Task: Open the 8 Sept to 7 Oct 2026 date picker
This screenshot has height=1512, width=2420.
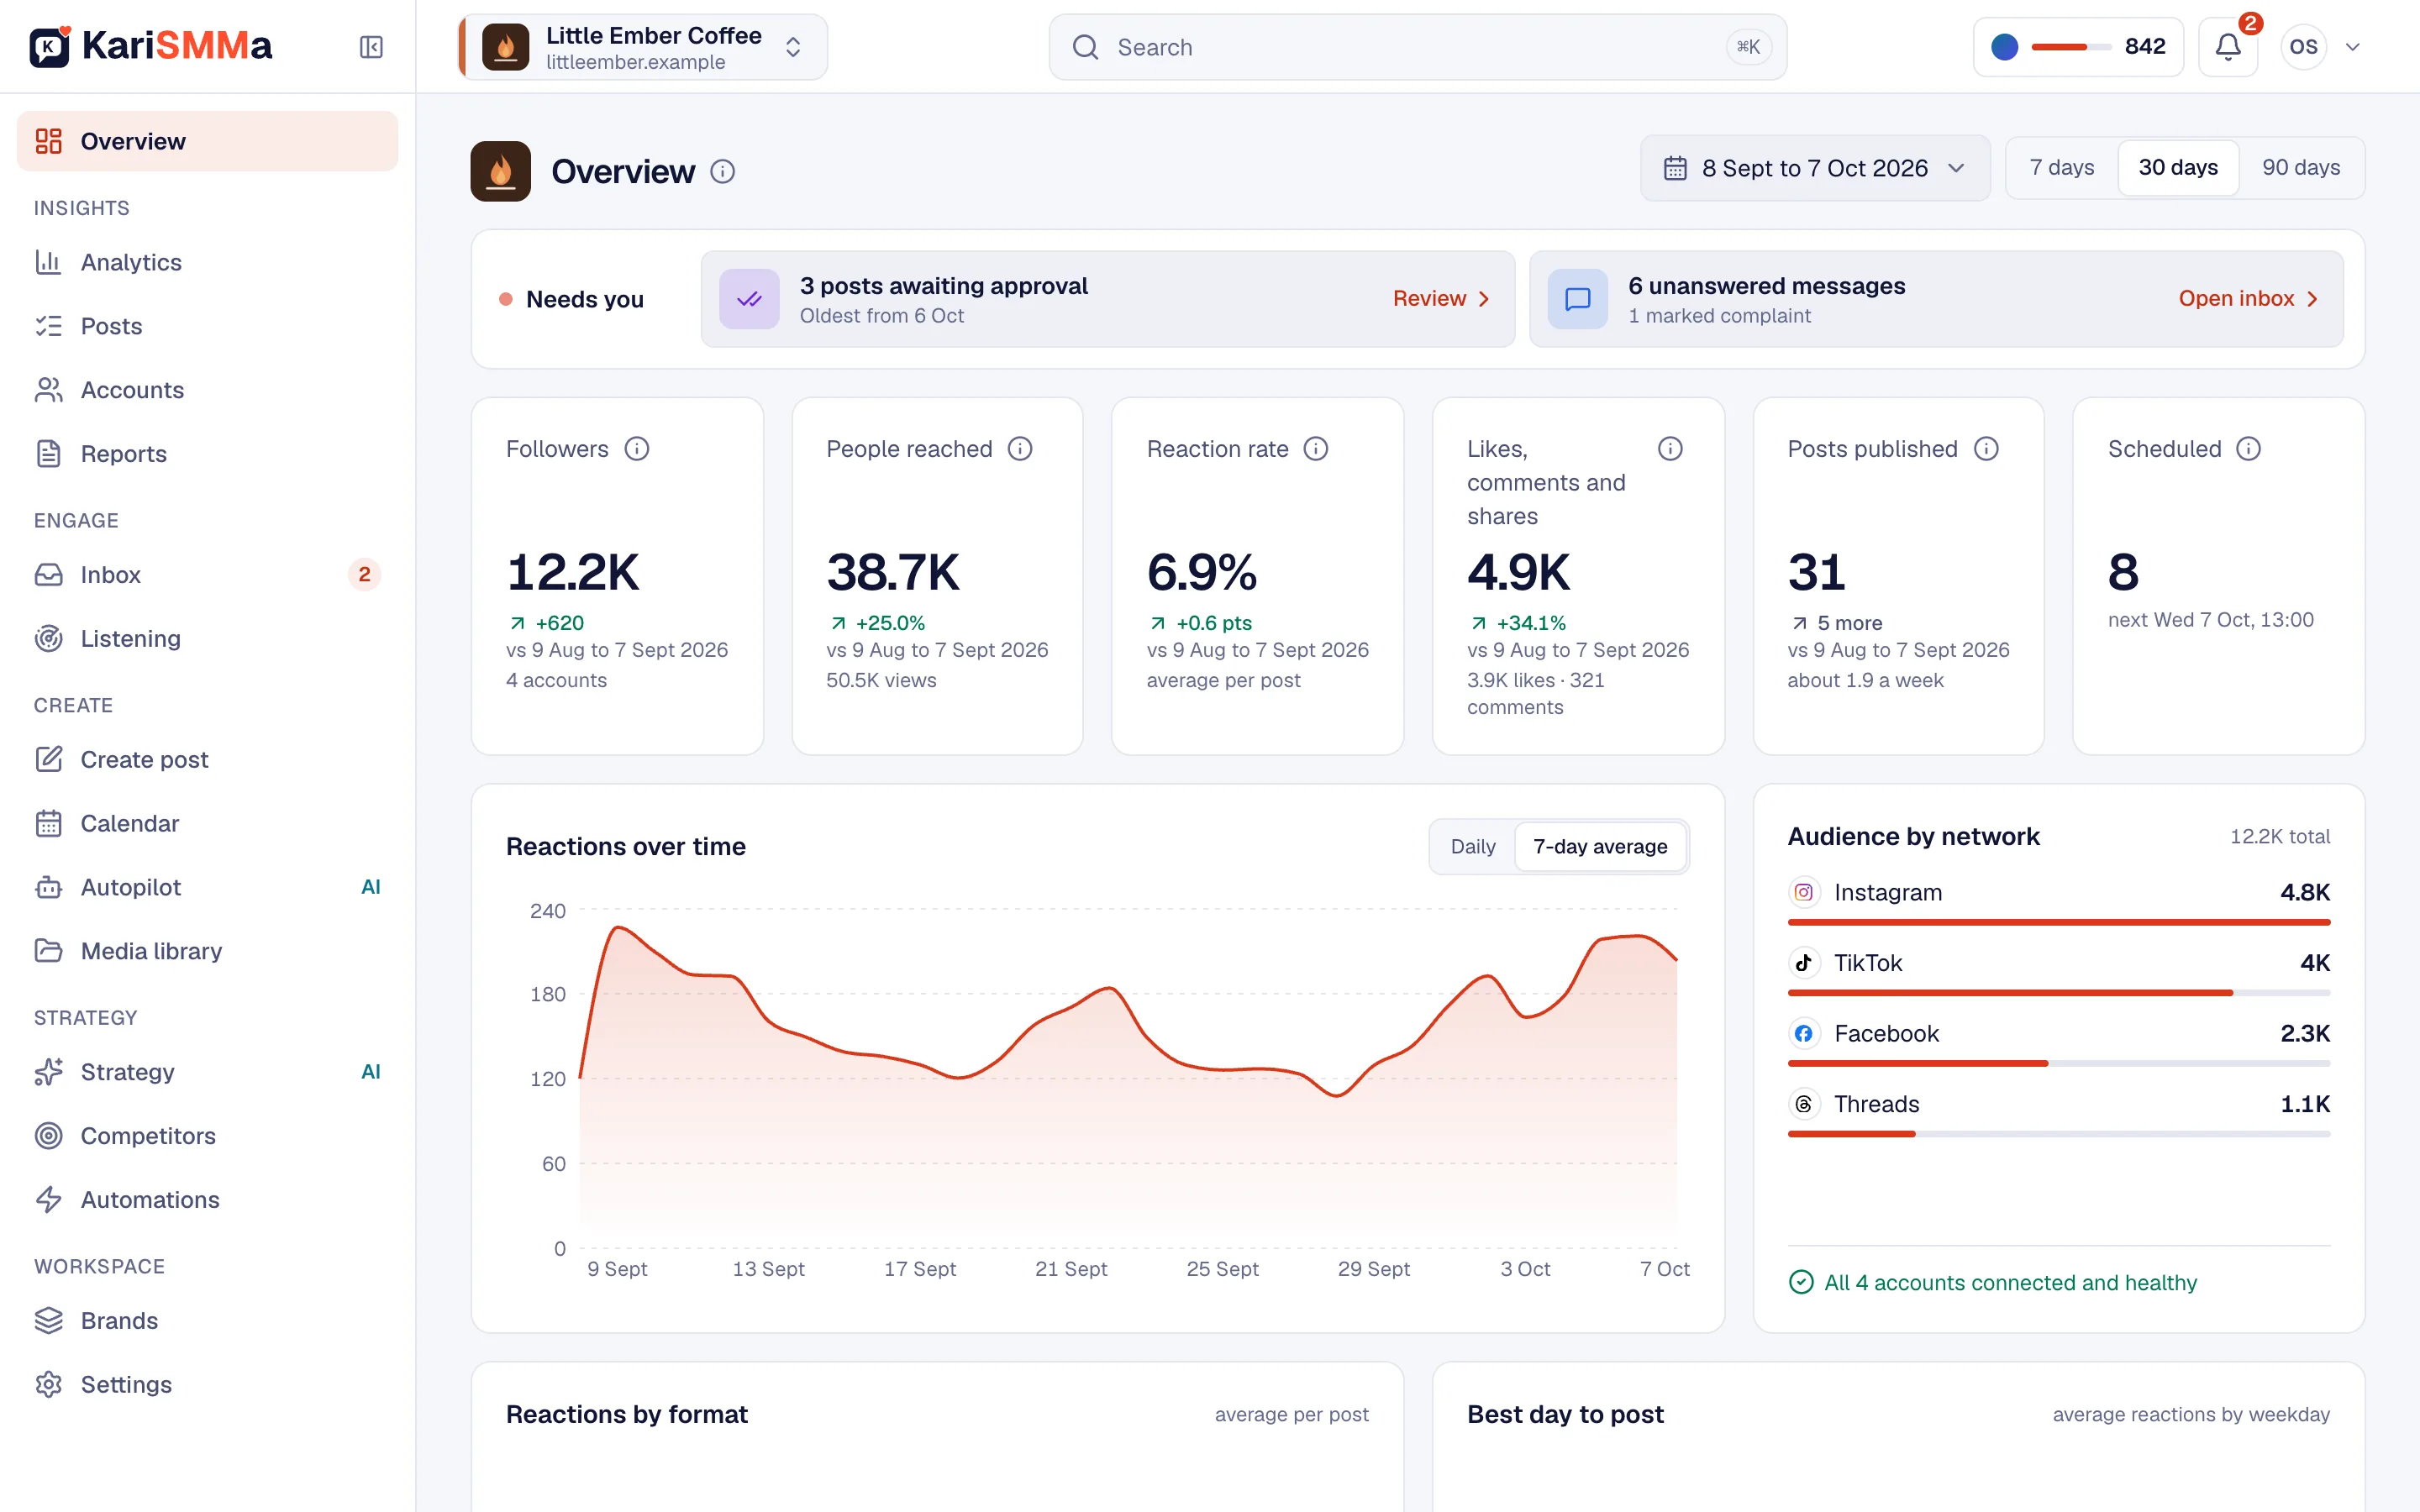Action: (1815, 168)
